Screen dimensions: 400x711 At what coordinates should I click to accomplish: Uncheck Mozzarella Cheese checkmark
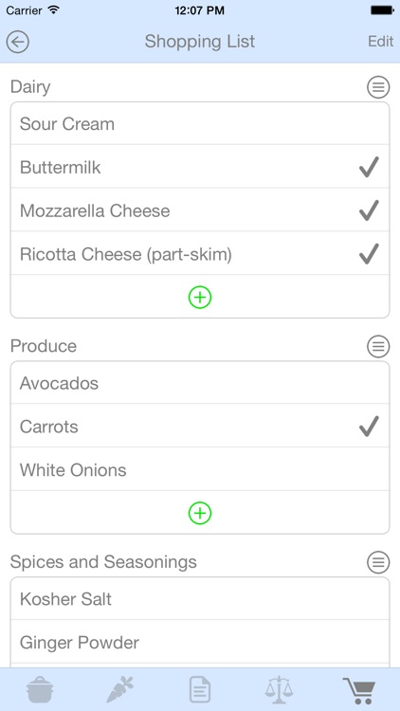tap(369, 210)
